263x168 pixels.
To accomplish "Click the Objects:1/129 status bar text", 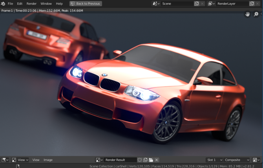I will point(207,166).
